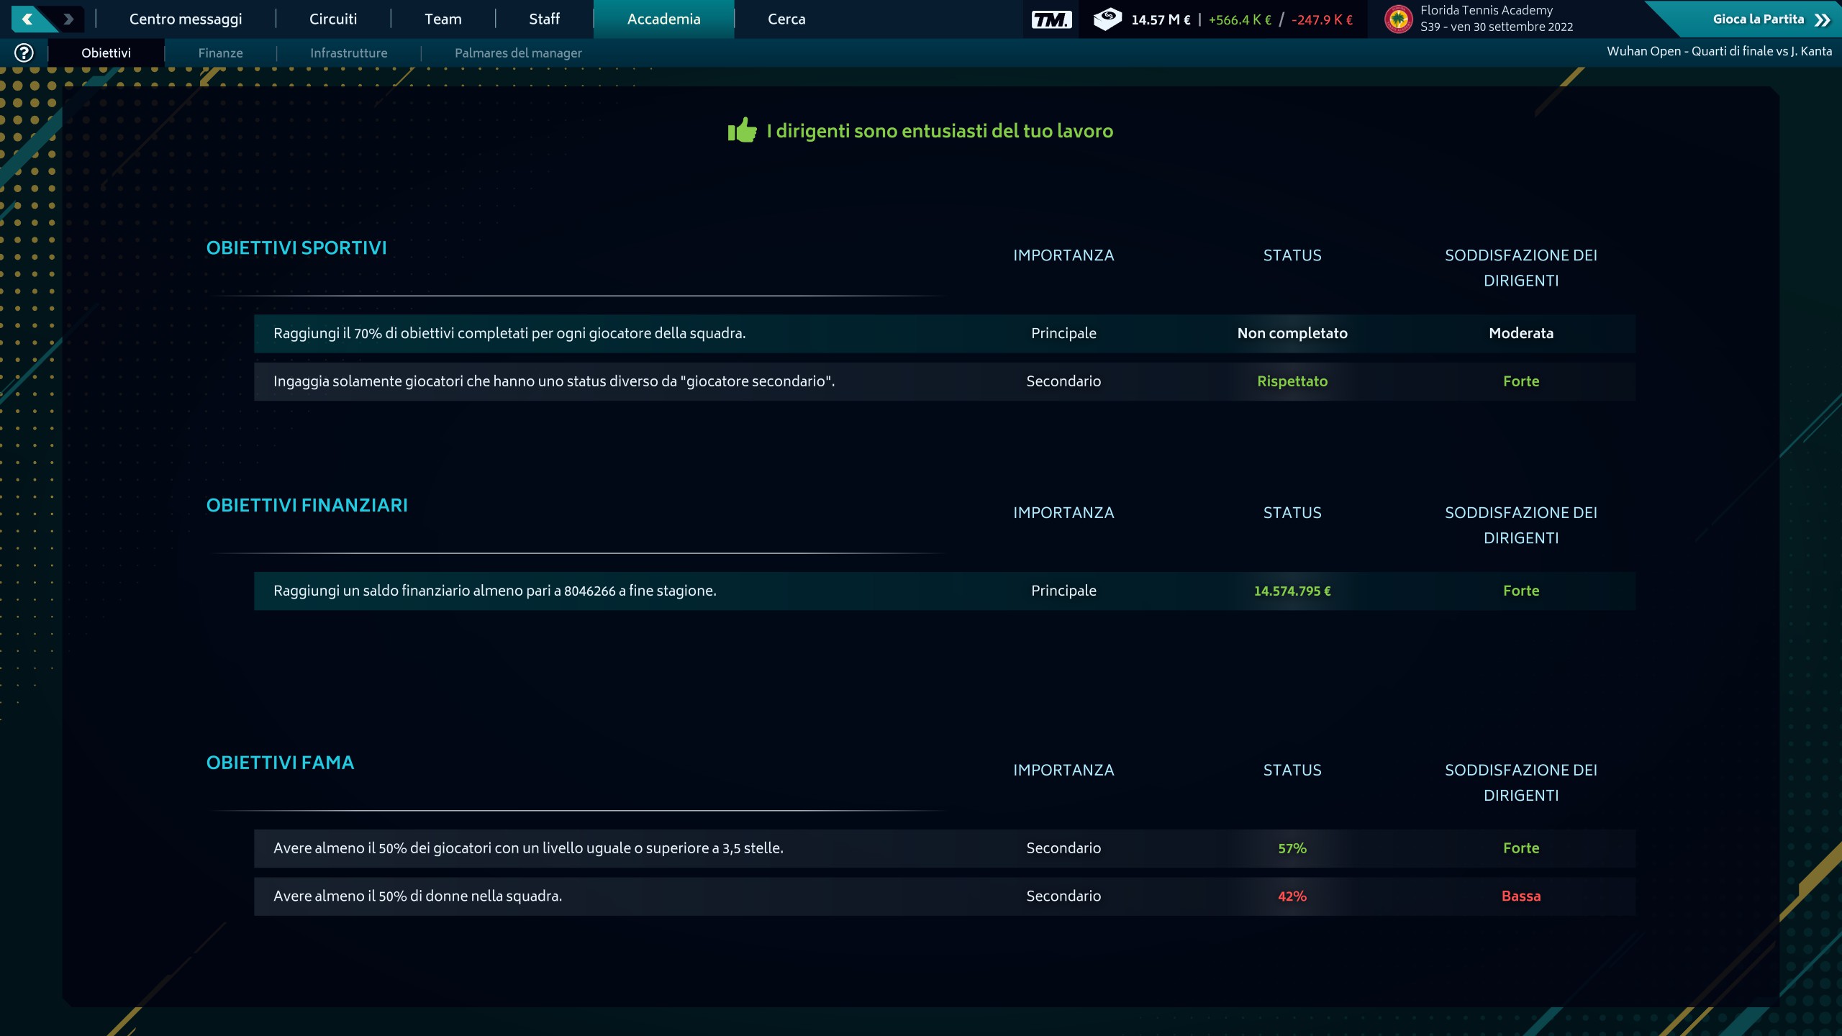Click the STATUS header under Obiettivi Finanziari
This screenshot has width=1842, height=1036.
pyautogui.click(x=1292, y=513)
